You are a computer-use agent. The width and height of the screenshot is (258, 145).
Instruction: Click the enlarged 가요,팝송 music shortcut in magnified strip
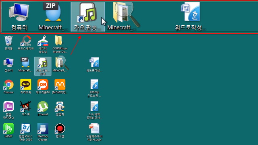[x=87, y=16]
